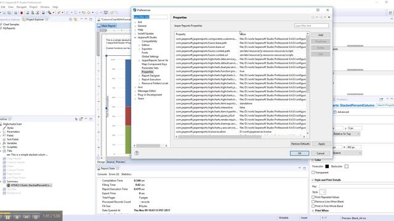The height and width of the screenshot is (221, 394).
Task: Click the Project Explorer folder icon
Action: [24, 20]
